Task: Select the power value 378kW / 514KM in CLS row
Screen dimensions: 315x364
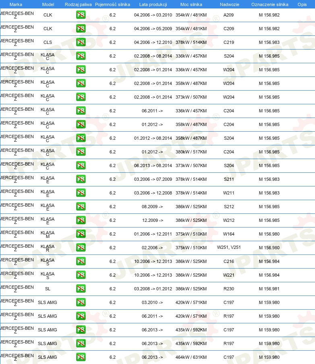Action: (191, 42)
